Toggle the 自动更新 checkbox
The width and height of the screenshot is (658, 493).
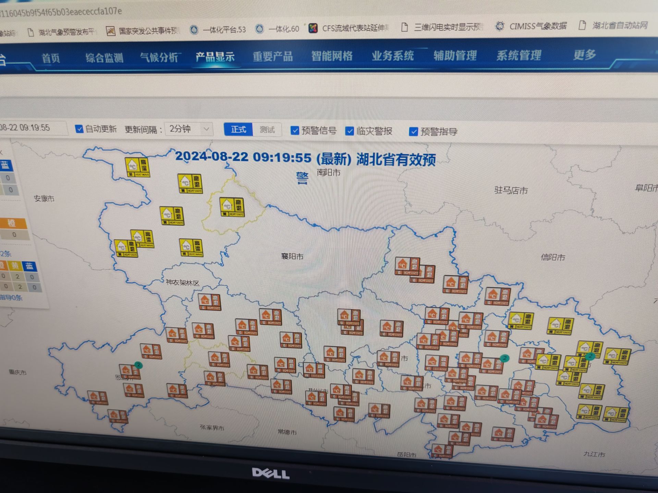click(x=79, y=129)
